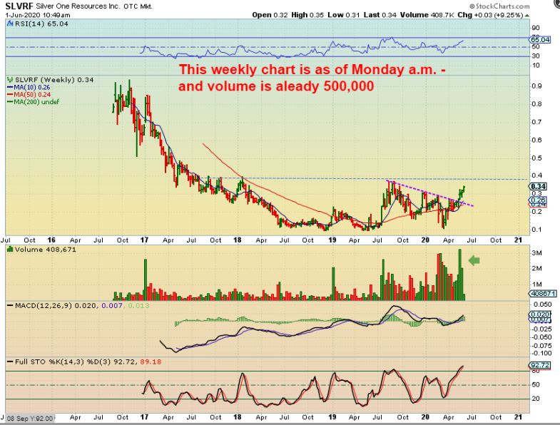Screen dimensions: 560x425
Task: Click the 0.34 last price tag on price axis
Action: (x=538, y=186)
